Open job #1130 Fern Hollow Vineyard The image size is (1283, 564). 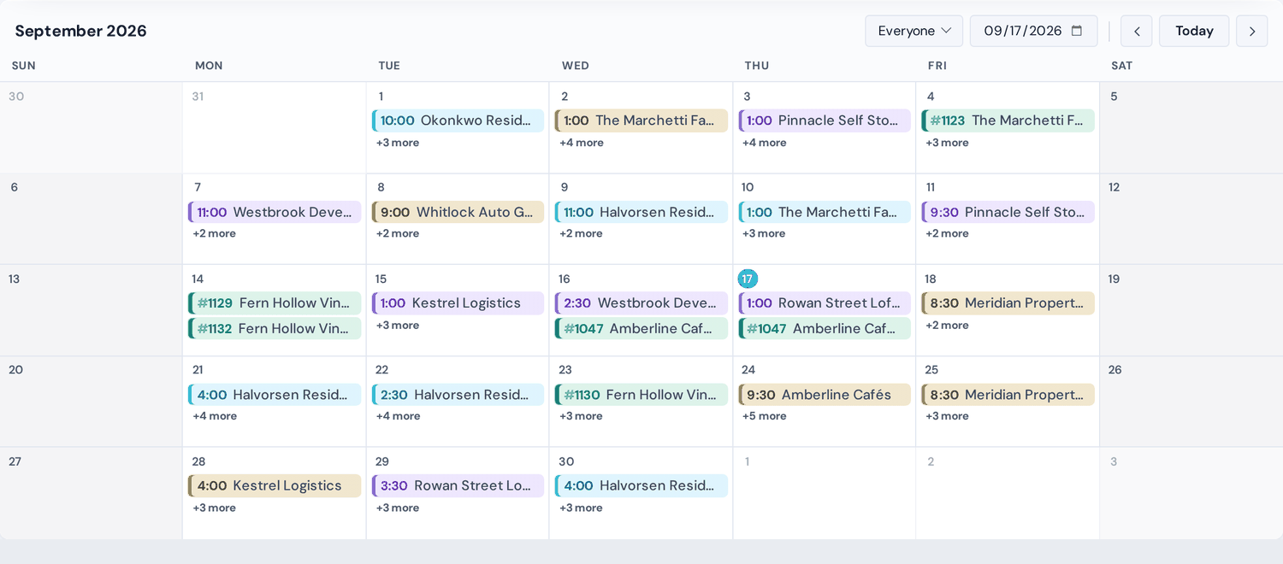click(641, 394)
